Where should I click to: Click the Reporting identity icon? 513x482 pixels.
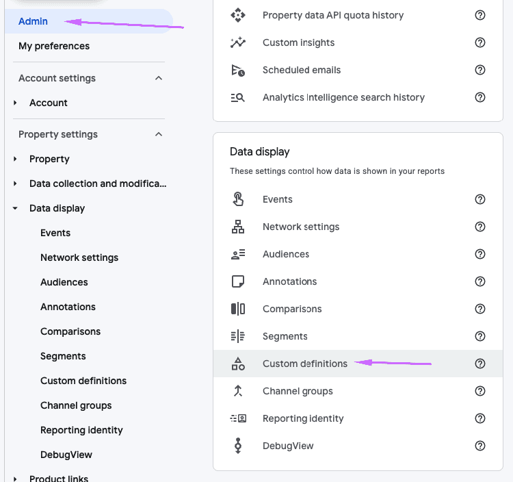point(238,418)
